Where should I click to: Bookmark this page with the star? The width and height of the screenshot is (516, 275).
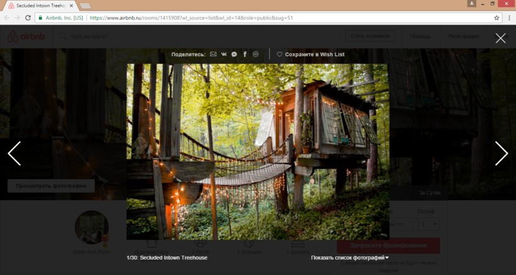496,18
